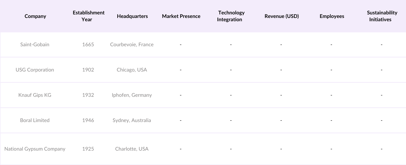Select the Chicago, USA headquarters cell
The width and height of the screenshot is (406, 165).
click(x=132, y=70)
